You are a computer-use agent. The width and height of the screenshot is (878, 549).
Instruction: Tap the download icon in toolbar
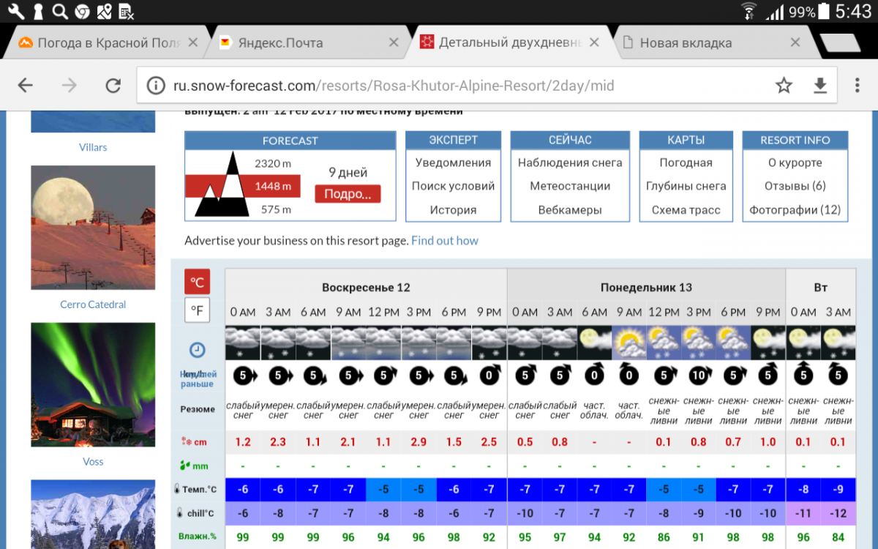[820, 86]
